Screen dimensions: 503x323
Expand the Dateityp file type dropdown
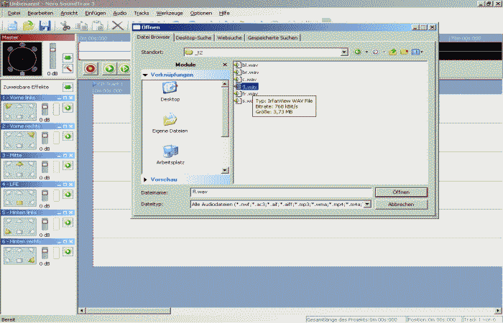[367, 205]
